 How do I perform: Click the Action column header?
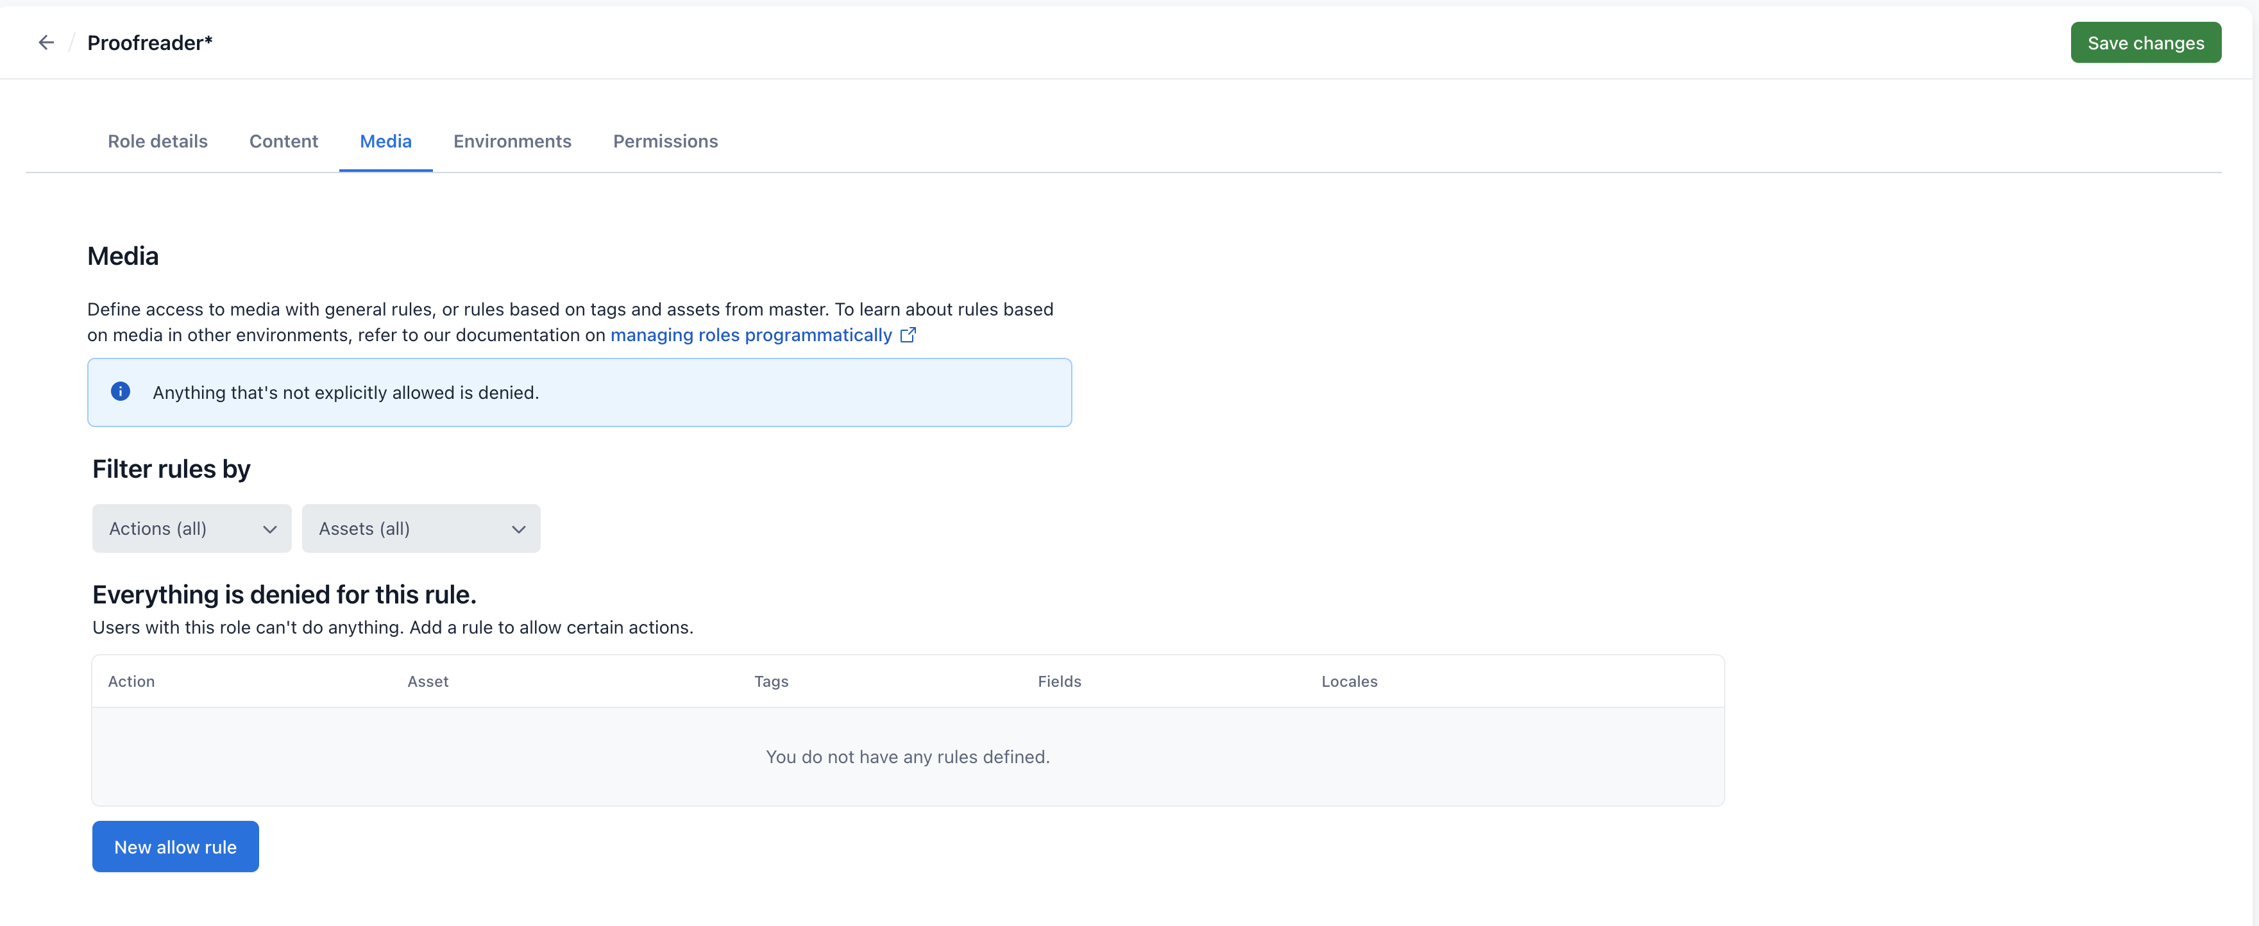(x=131, y=681)
